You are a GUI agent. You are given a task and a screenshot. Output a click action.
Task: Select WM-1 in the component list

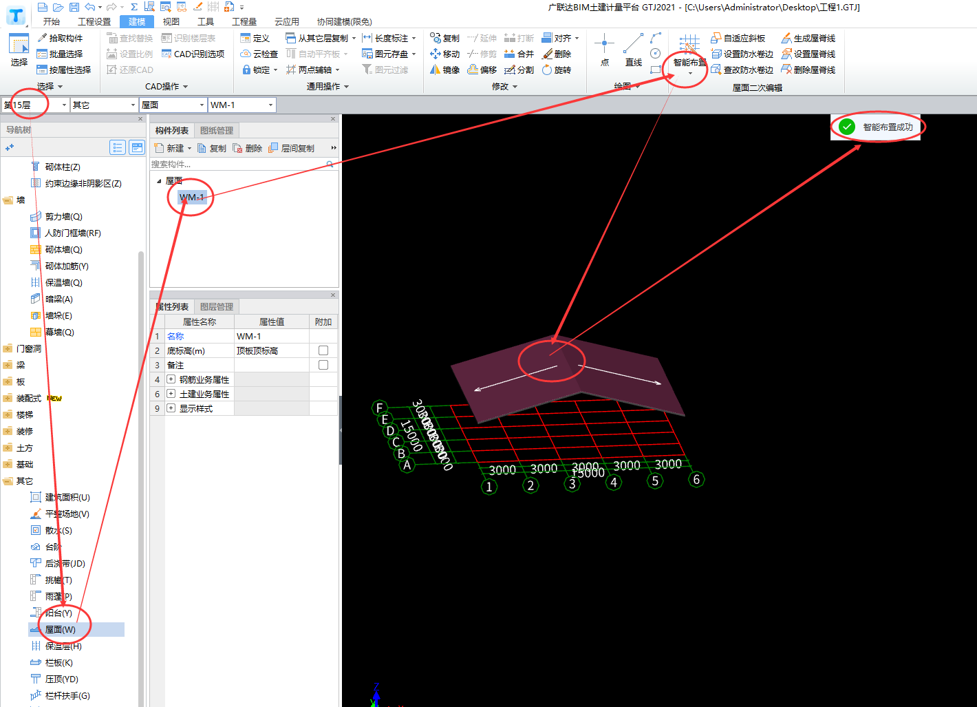click(x=192, y=198)
